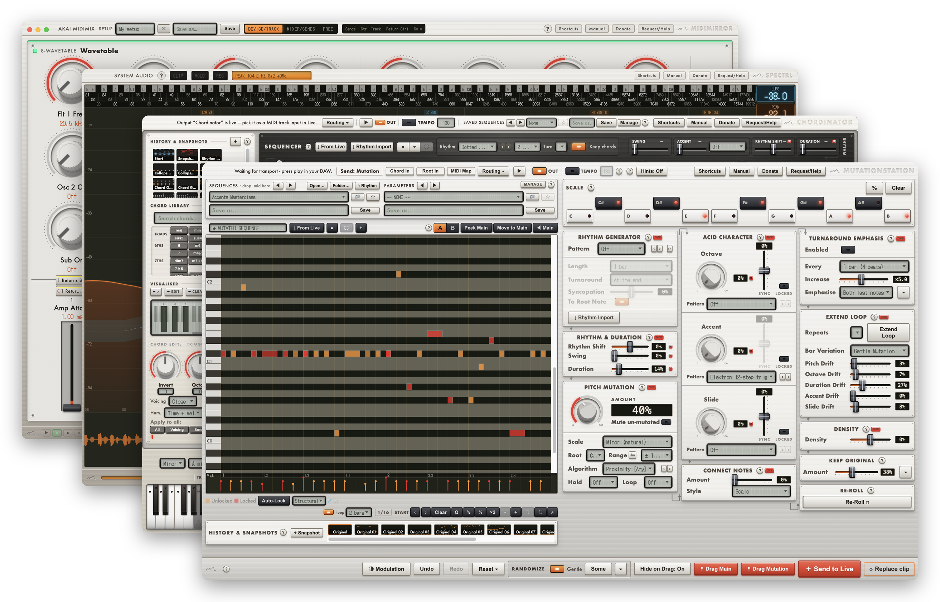Switch to variation A in MutationStation
This screenshot has height=602, width=940.
point(440,228)
